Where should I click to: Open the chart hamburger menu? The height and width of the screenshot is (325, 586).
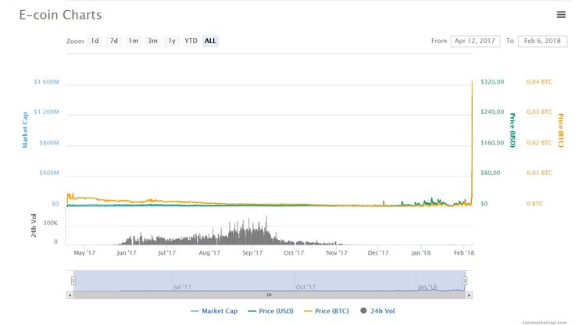561,14
